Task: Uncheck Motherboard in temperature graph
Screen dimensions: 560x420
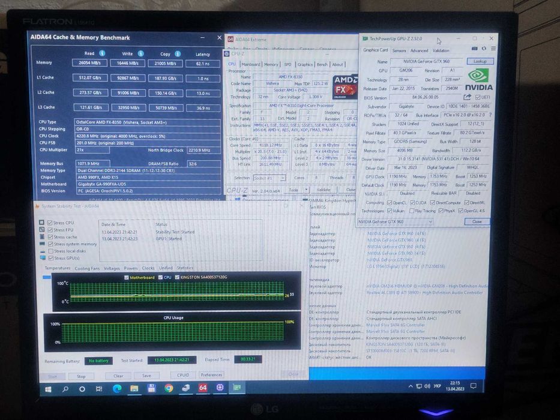Action: tap(127, 277)
